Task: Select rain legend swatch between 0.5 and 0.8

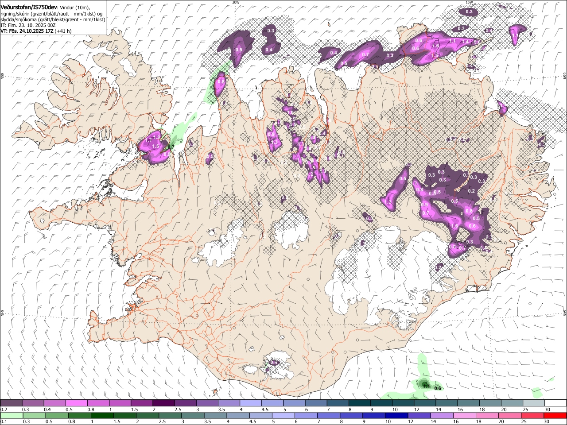Action: coord(57,415)
